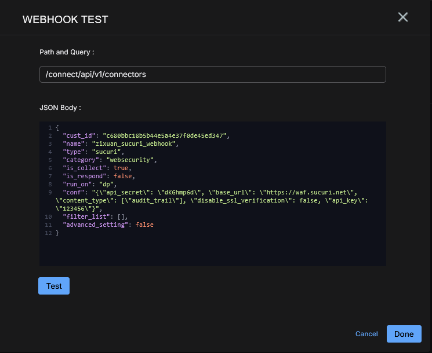Screen dimensions: 432x353
Task: Click the "dp" run_on value
Action: coord(106,184)
